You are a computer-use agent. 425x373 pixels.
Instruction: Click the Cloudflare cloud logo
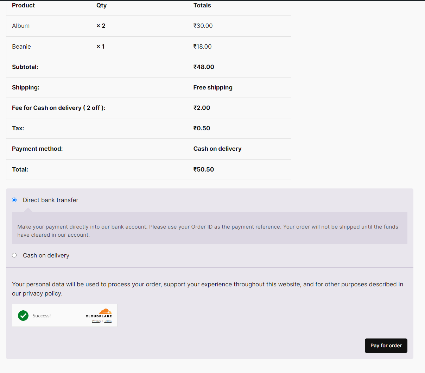105,311
